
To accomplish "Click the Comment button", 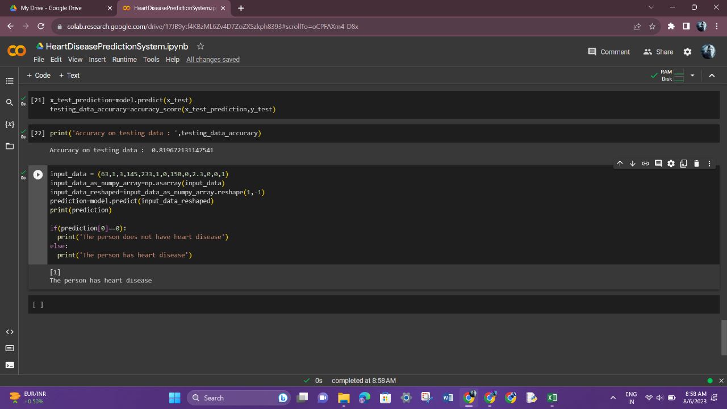I will 609,52.
